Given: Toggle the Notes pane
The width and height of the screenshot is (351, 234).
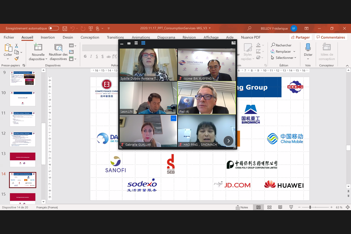Looking at the screenshot, I should click(242, 207).
